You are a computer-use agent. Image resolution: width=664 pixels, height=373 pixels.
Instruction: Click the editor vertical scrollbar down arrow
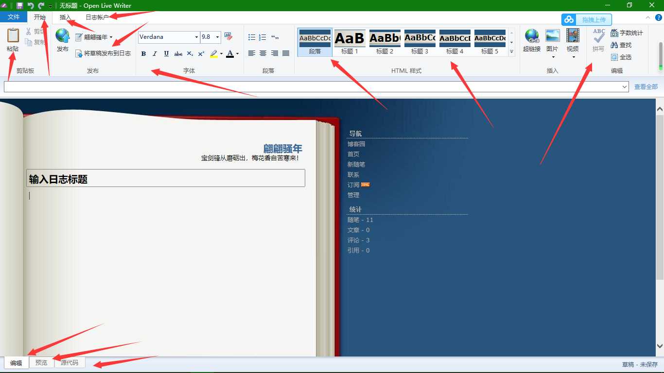pyautogui.click(x=660, y=346)
